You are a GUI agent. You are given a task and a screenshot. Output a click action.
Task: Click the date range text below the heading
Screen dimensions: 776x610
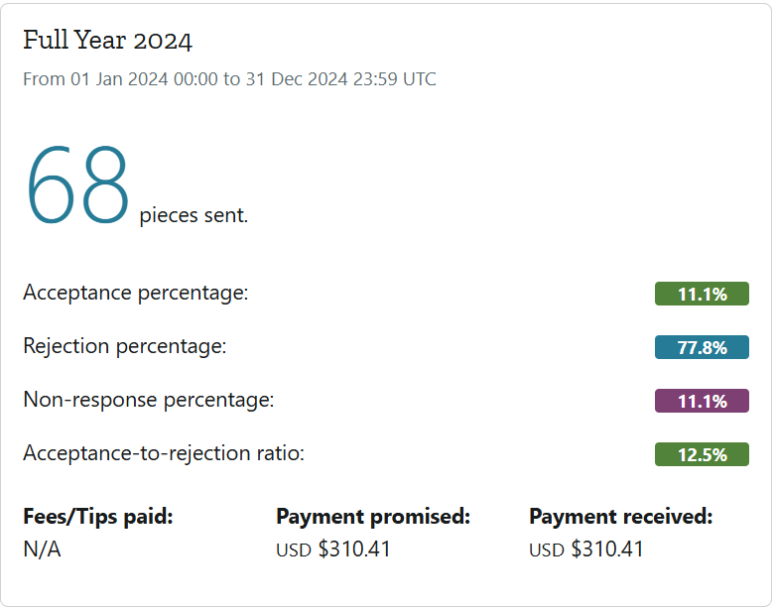(229, 79)
